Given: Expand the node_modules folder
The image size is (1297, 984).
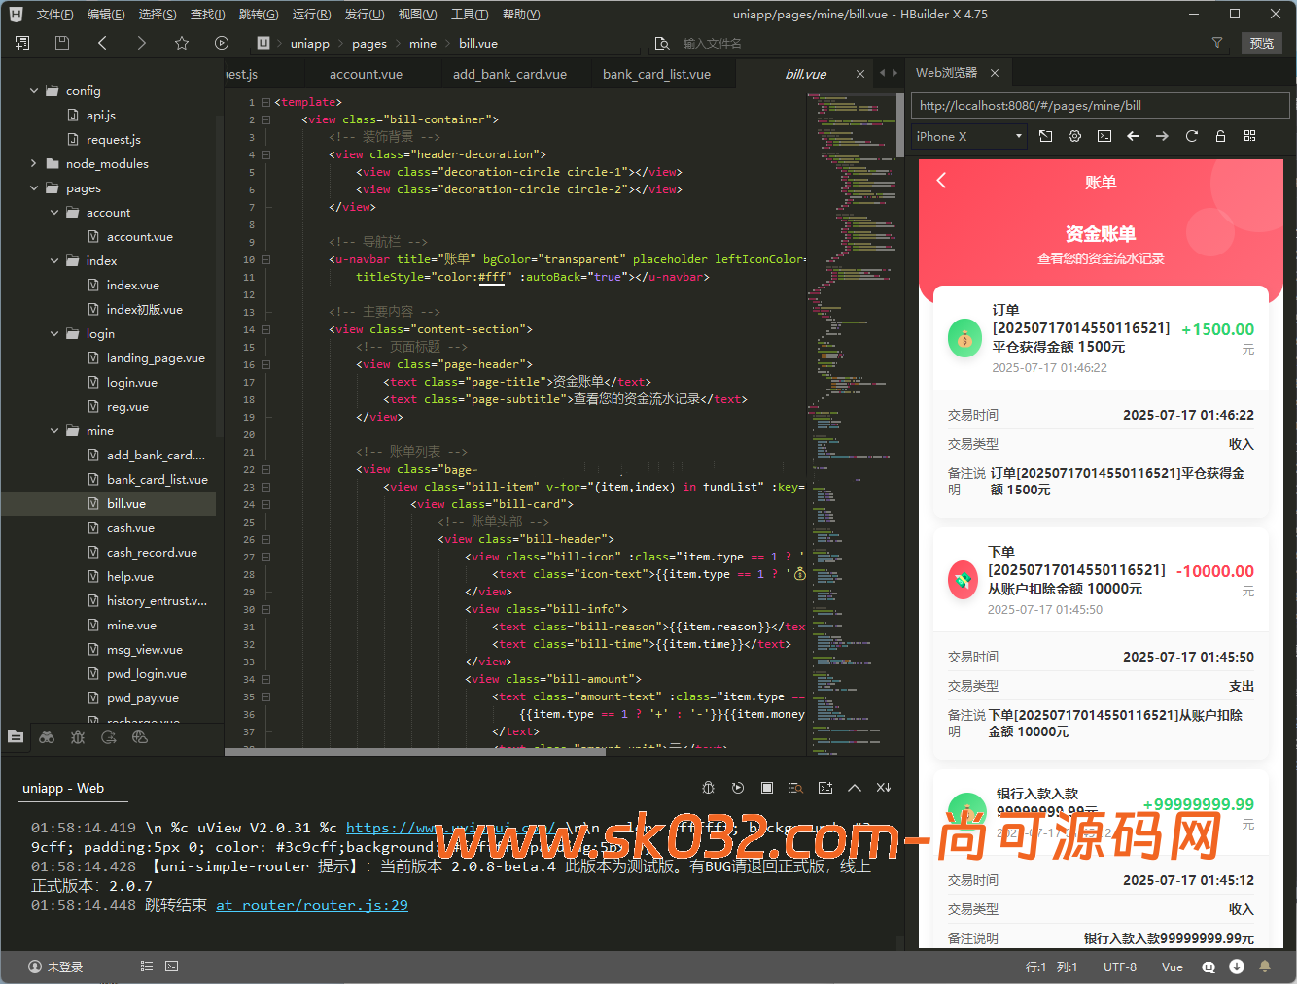Looking at the screenshot, I should point(34,163).
